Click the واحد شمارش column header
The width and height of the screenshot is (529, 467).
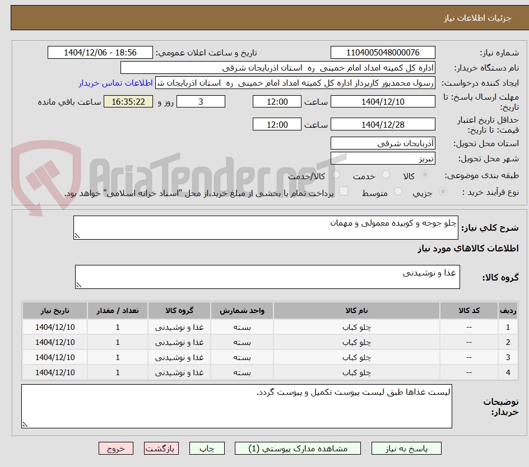pyautogui.click(x=242, y=311)
